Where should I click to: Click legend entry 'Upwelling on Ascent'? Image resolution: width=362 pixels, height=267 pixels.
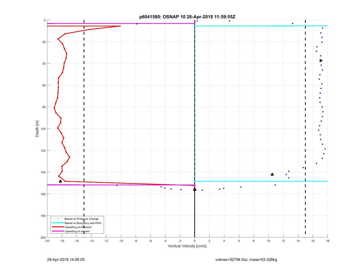tap(77, 231)
